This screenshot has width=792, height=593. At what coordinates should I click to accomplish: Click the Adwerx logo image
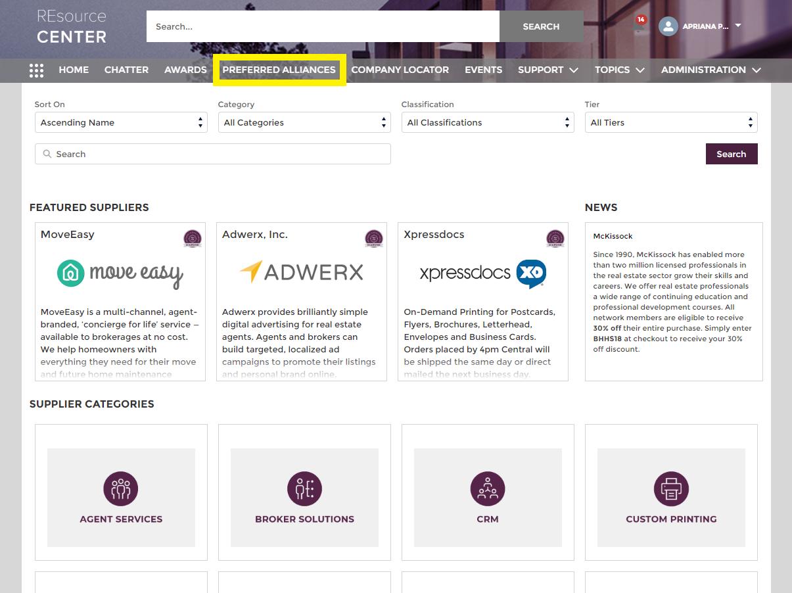pyautogui.click(x=302, y=272)
